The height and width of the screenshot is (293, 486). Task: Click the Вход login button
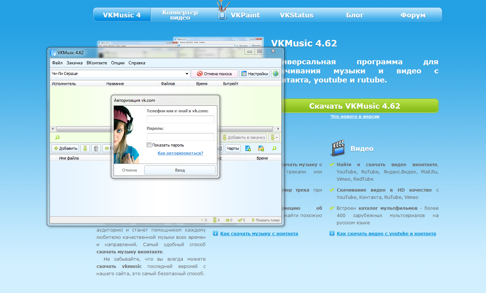coord(180,170)
